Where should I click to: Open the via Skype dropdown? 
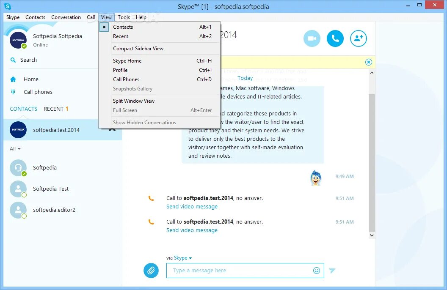[x=183, y=258]
